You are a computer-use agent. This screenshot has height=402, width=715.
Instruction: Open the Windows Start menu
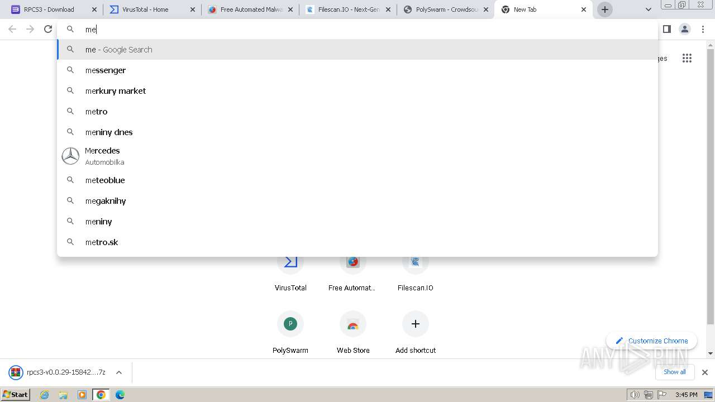16,394
